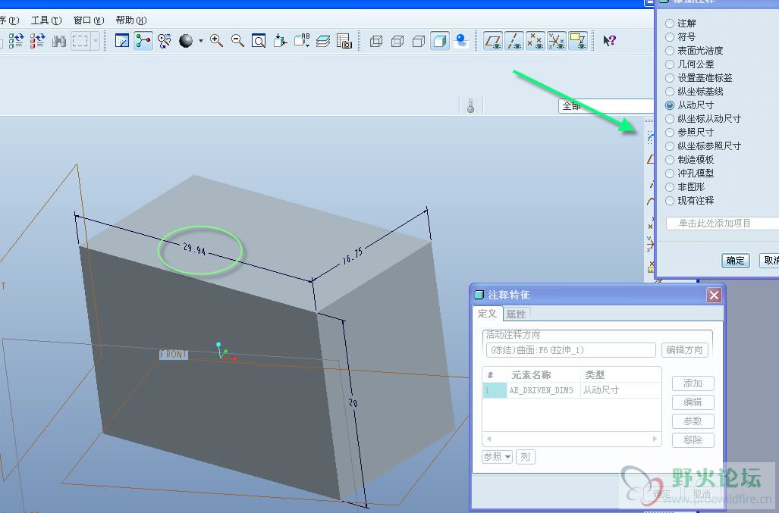Select the AE_DRIVEN_DIM3 element row
Viewport: 779px width, 513px height.
coord(572,390)
